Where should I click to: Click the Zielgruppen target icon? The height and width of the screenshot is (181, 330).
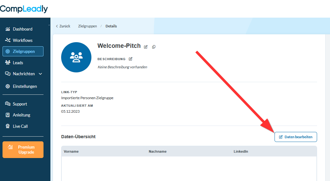(8, 51)
